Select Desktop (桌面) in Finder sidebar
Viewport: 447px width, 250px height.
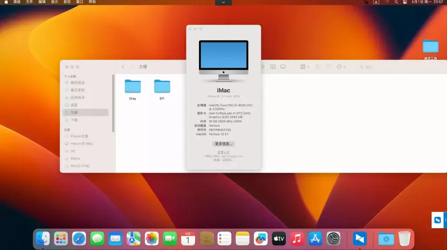point(86,105)
